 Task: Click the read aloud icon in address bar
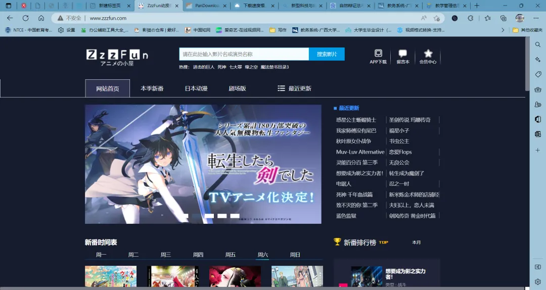[424, 18]
